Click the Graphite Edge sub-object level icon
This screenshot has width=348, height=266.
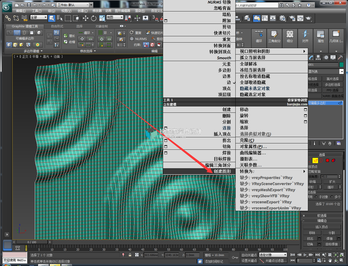click(x=17, y=33)
